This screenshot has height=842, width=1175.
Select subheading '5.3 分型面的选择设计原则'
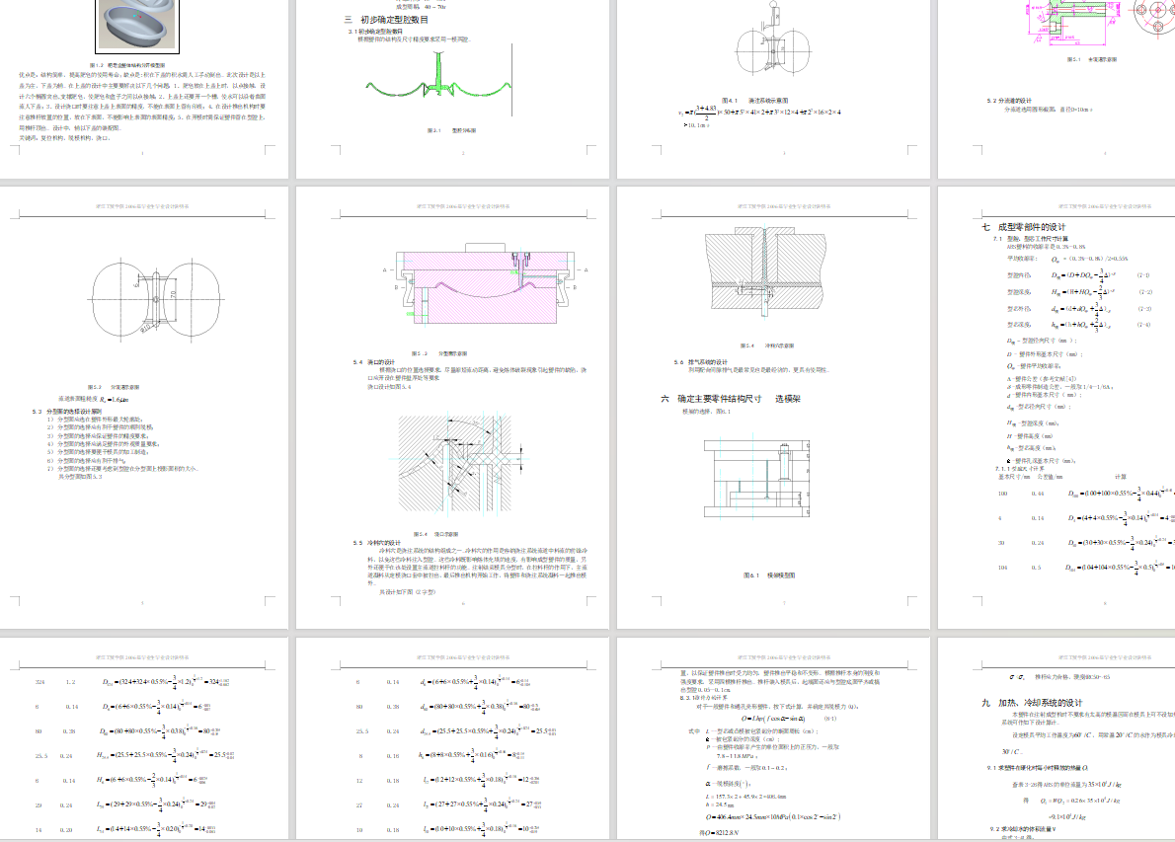(66, 412)
